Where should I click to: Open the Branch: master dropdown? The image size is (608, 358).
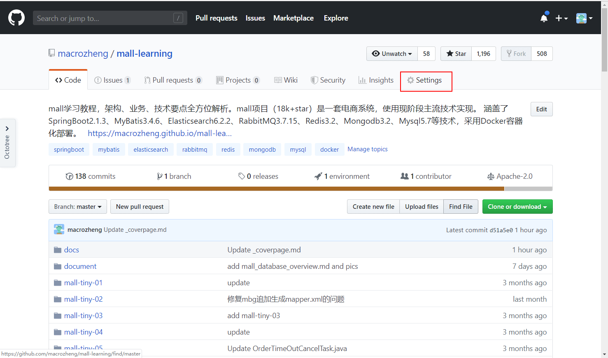click(x=78, y=207)
